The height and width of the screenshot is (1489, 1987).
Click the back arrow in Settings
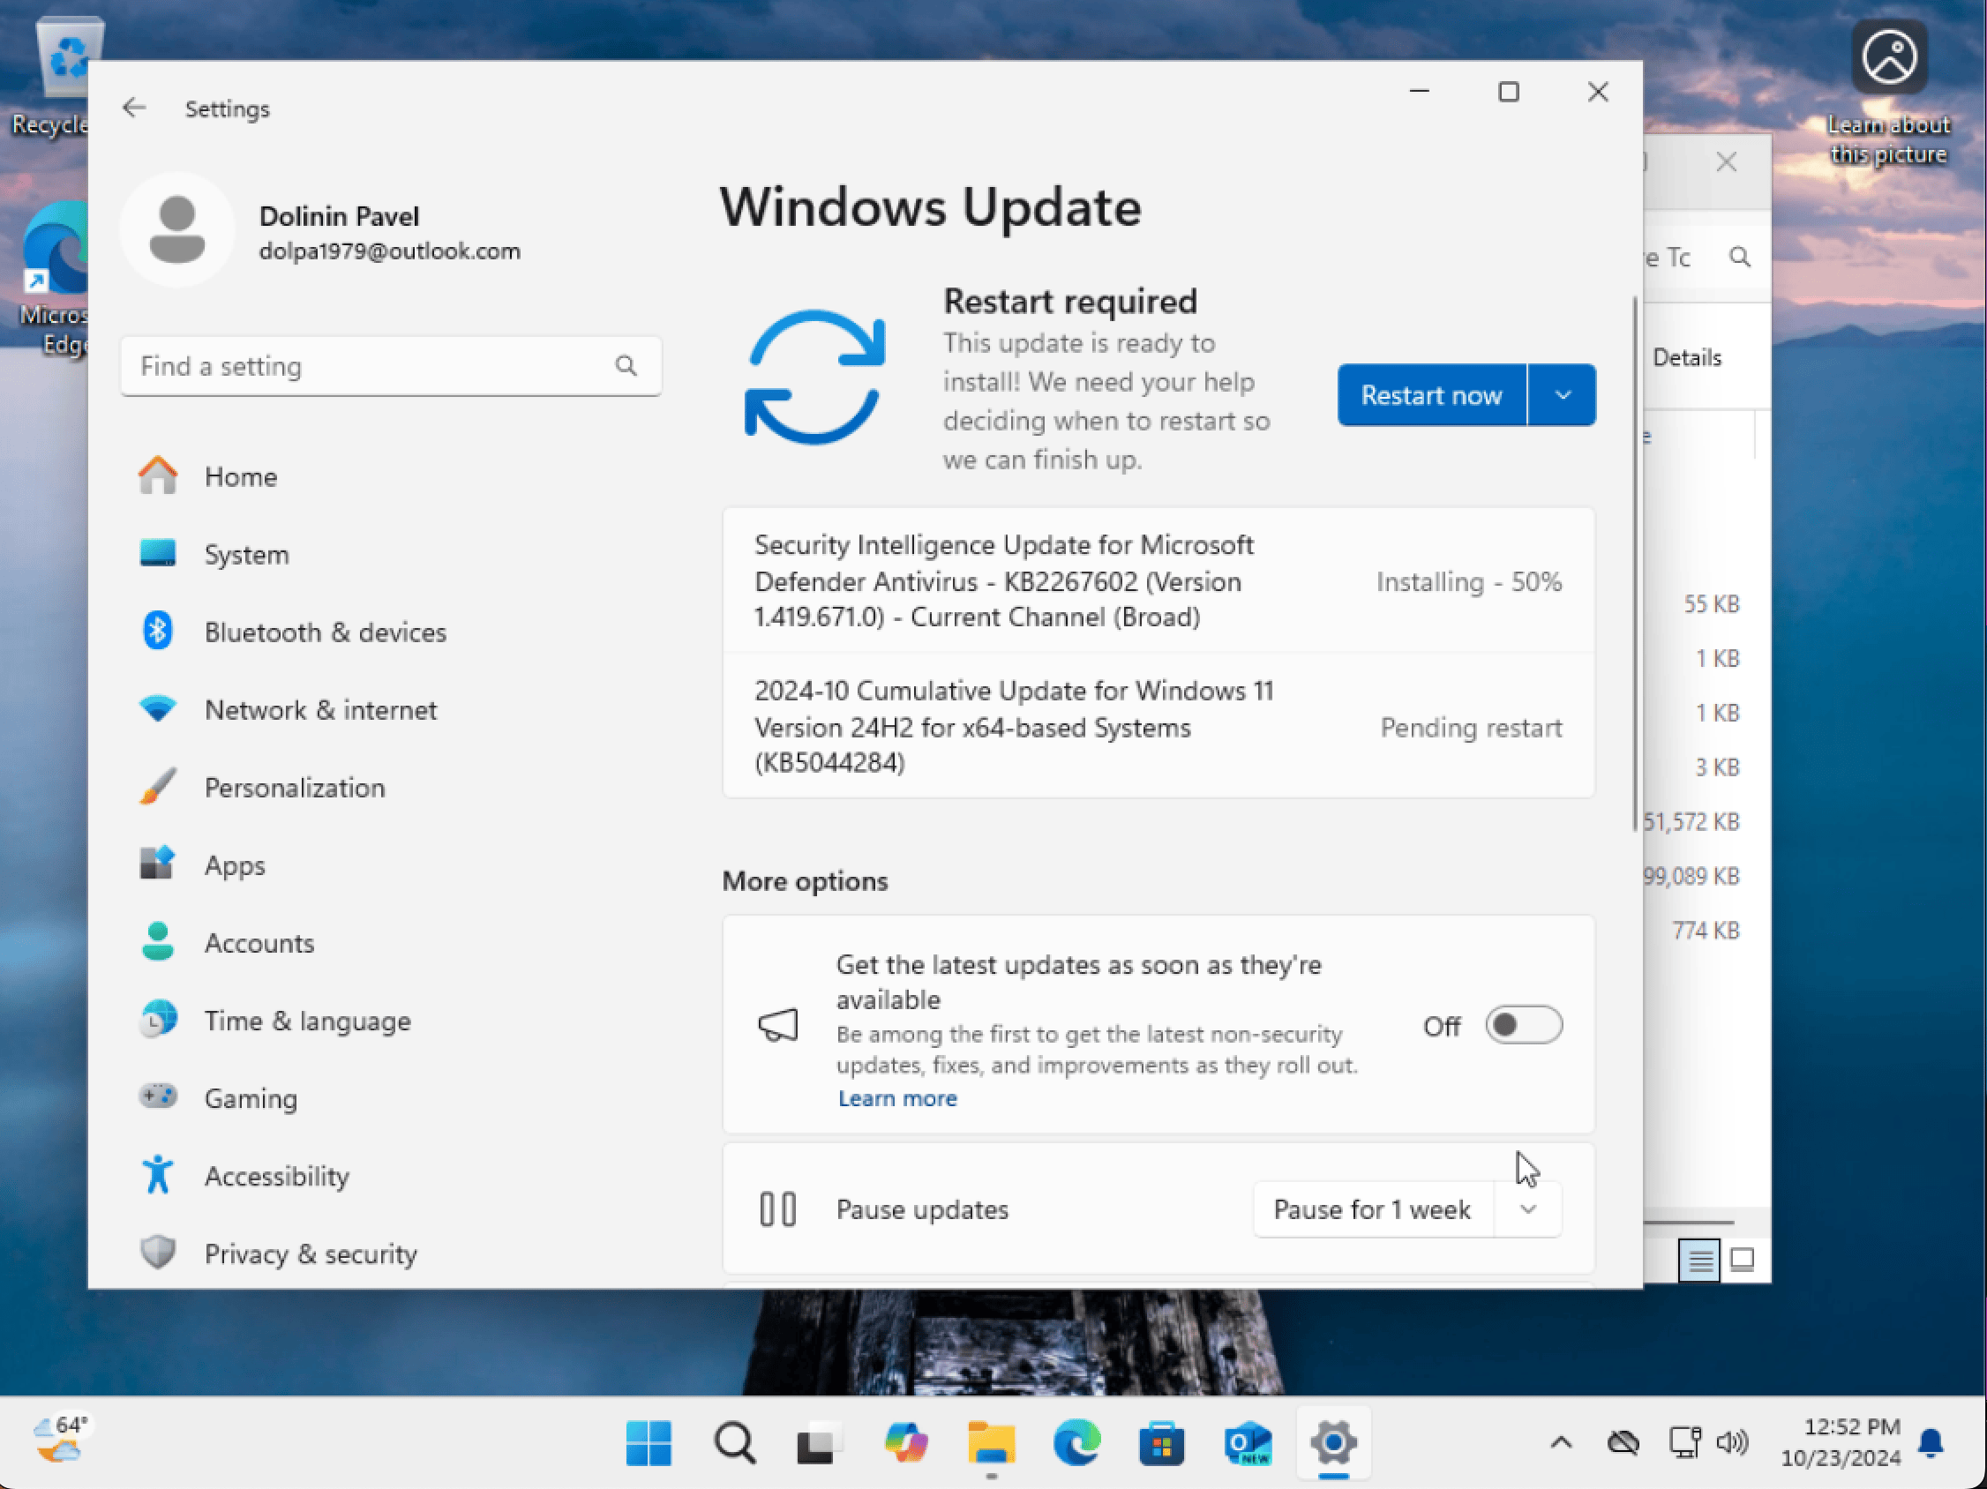[134, 108]
